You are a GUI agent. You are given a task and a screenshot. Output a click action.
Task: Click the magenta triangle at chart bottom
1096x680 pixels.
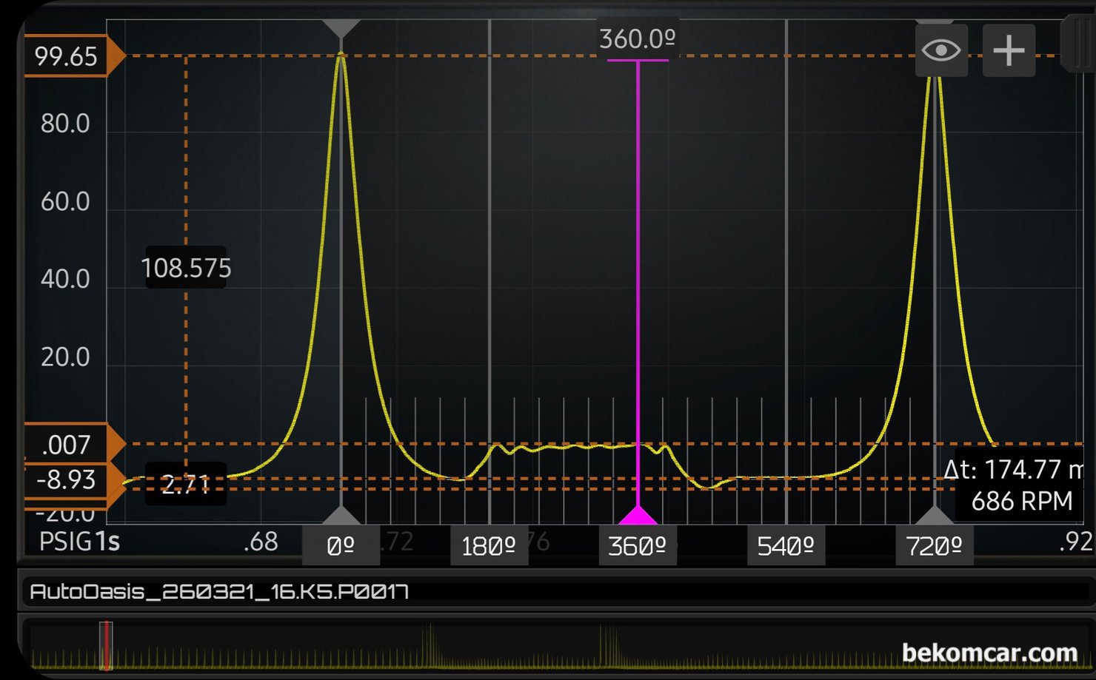(x=638, y=515)
